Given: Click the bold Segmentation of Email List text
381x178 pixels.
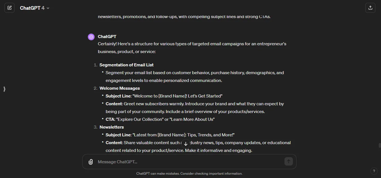Looking at the screenshot, I should coord(126,65).
